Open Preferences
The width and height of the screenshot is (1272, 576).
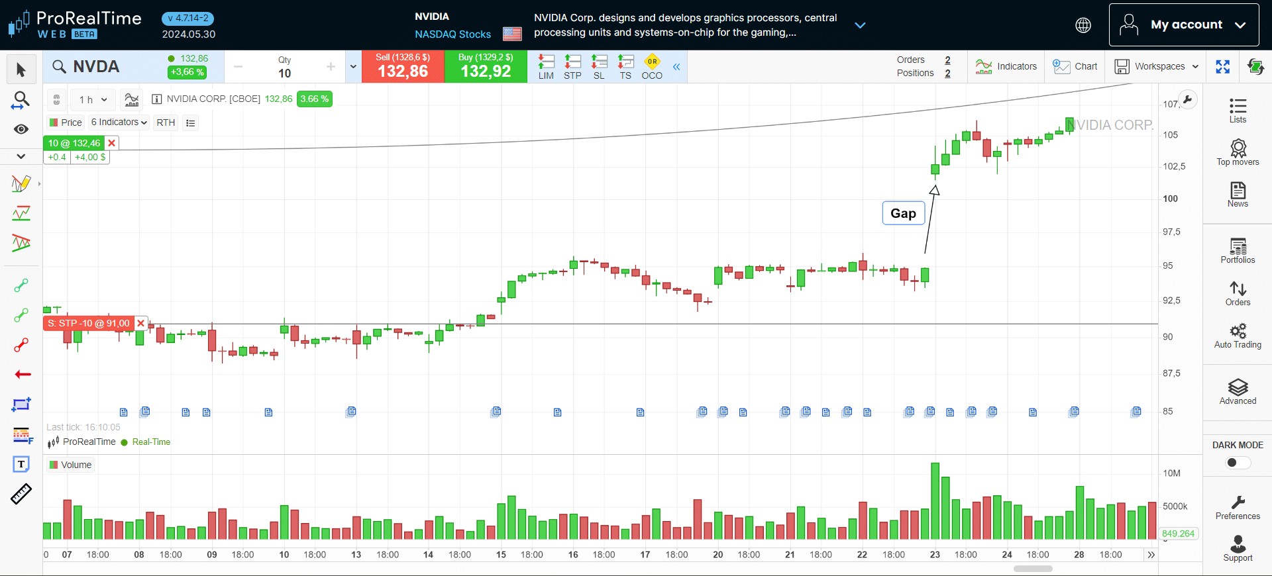click(x=1238, y=508)
